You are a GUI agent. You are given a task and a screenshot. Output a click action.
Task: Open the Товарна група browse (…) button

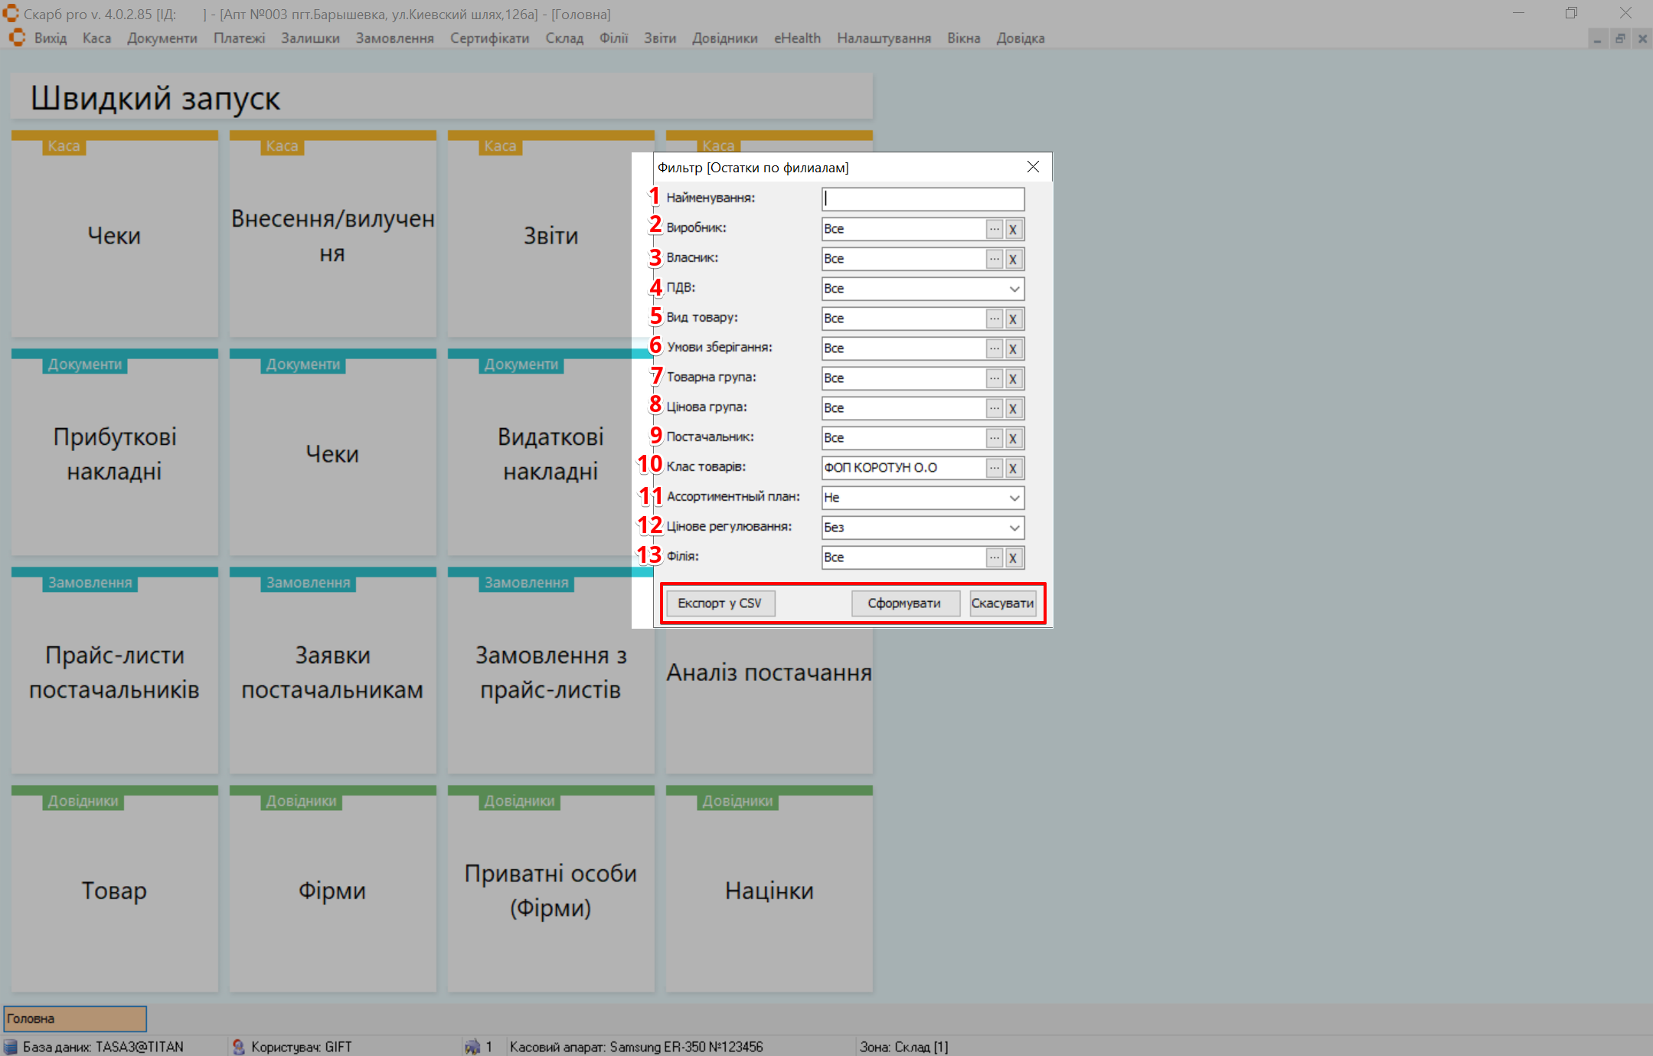click(994, 378)
